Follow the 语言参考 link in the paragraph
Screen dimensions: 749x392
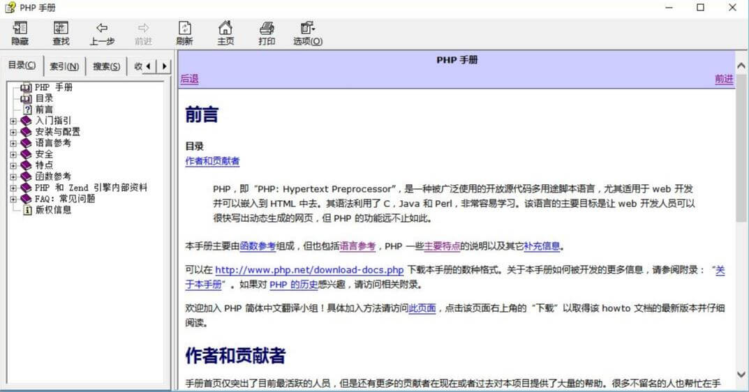[357, 246]
